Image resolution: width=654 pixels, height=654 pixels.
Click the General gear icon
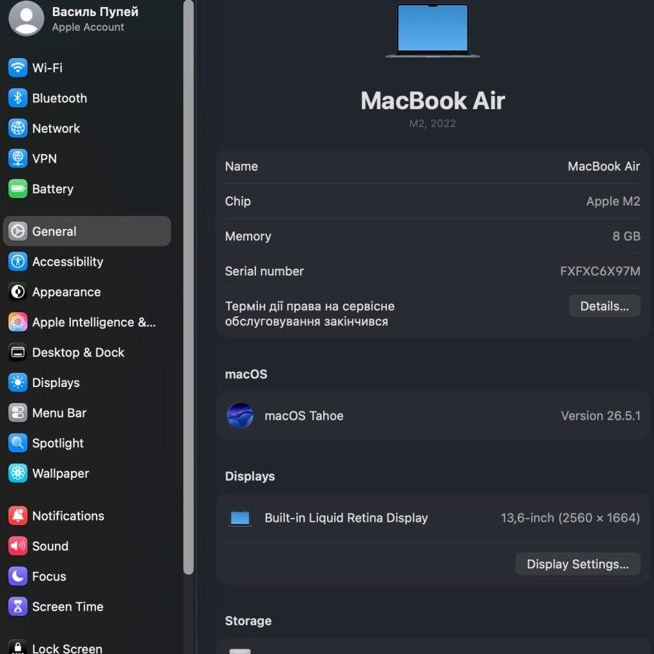(x=17, y=231)
